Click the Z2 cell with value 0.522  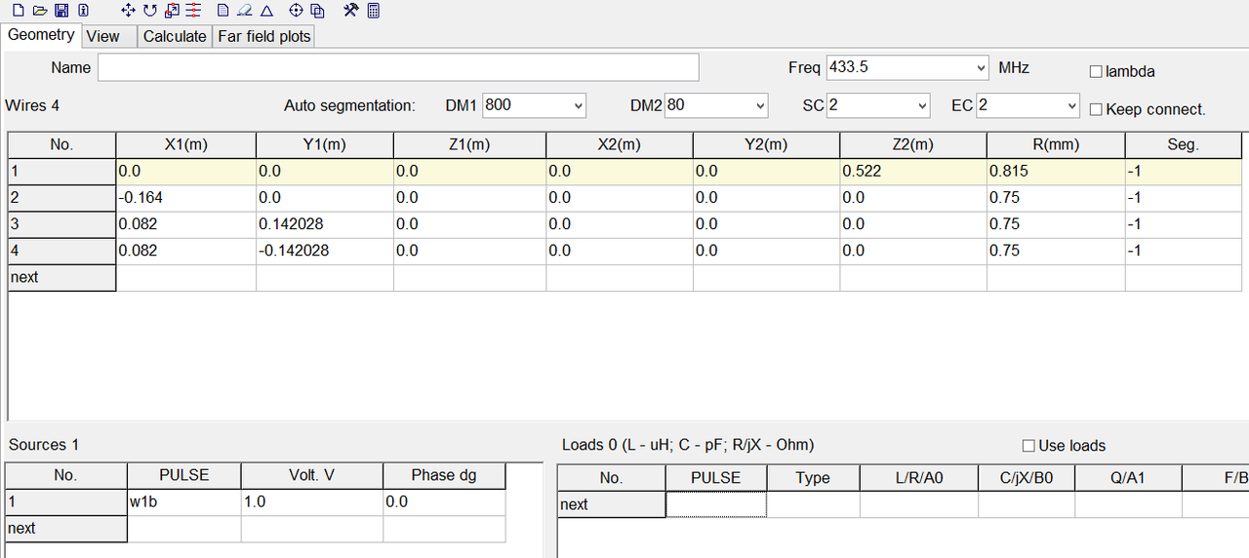tap(913, 171)
